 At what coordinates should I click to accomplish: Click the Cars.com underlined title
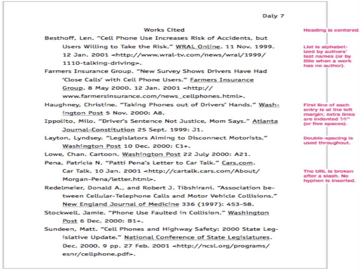[x=237, y=163]
